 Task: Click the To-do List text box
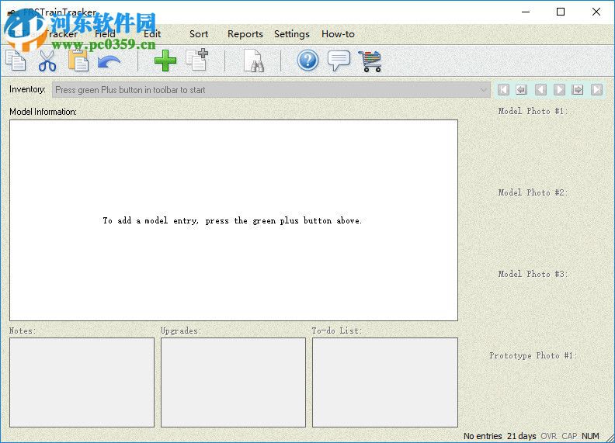click(x=385, y=382)
